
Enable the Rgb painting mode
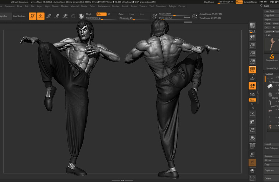coord(102,14)
